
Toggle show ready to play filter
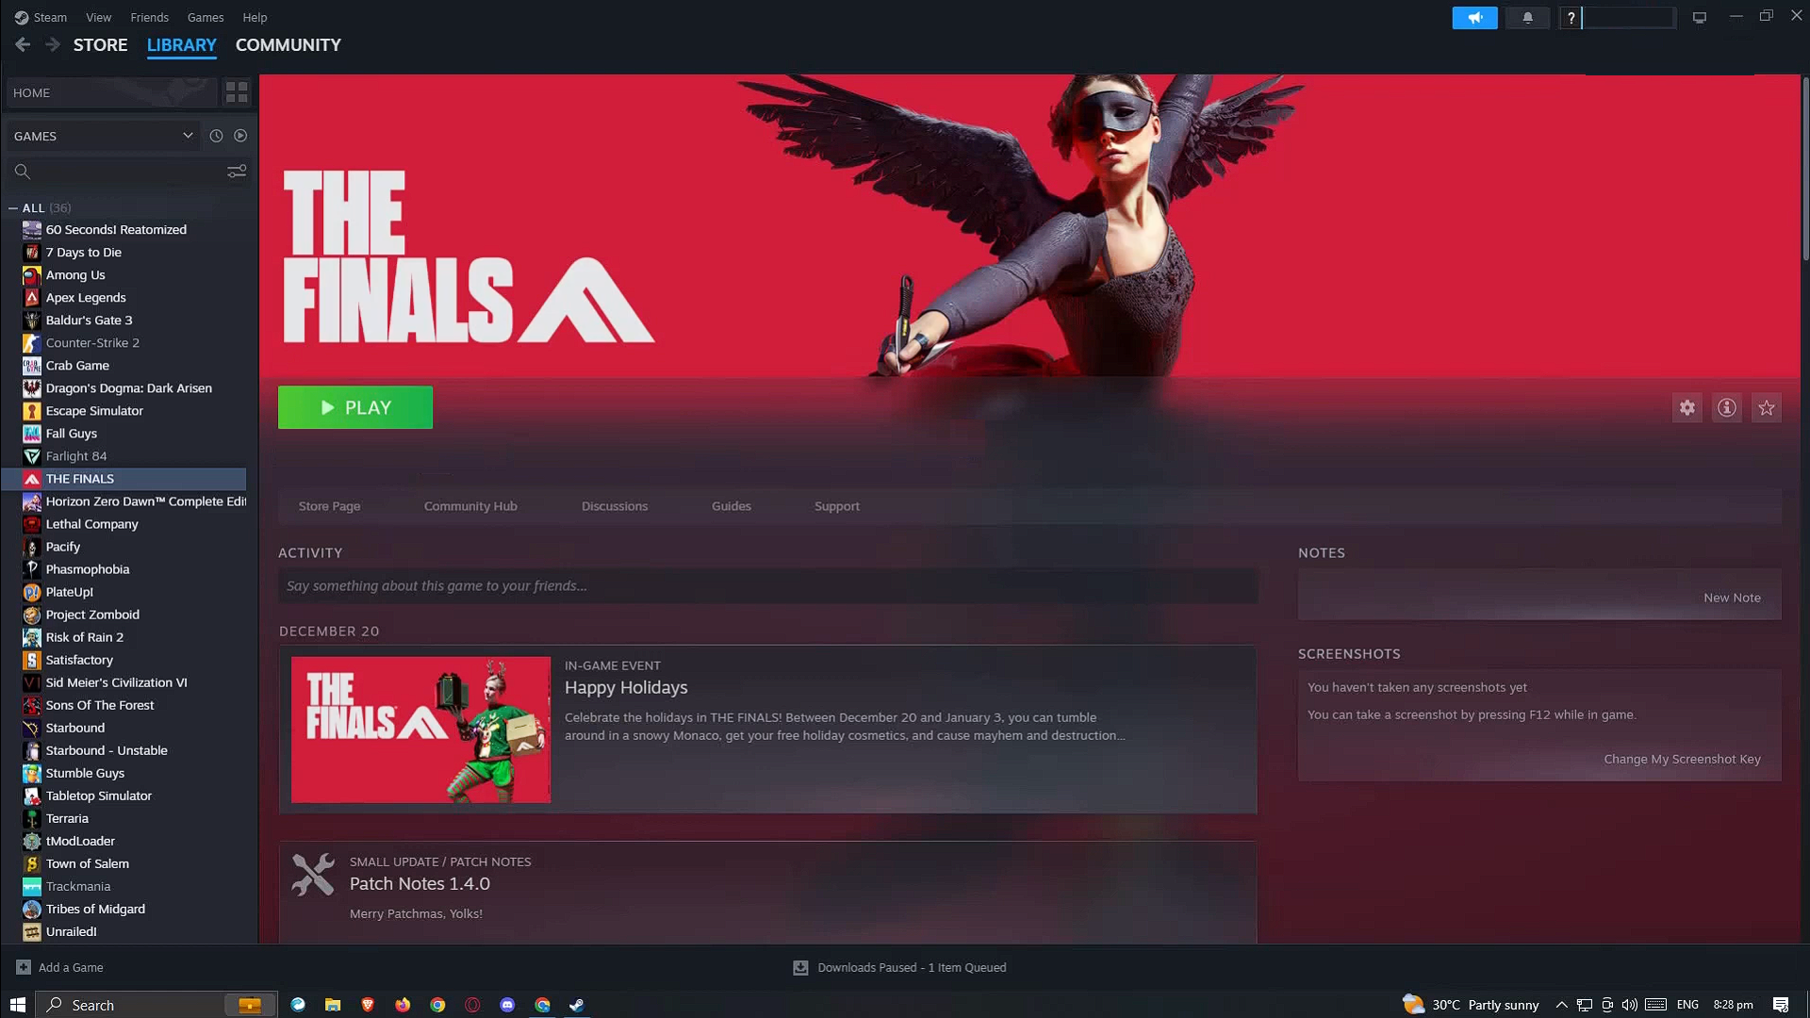(x=240, y=136)
